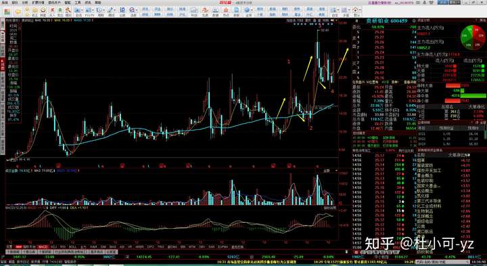The height and width of the screenshot is (266, 487).
Task: Click the gear icon beside 资金分析
Action: 414,21
